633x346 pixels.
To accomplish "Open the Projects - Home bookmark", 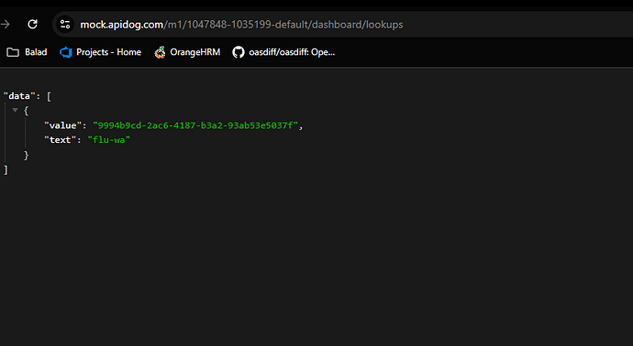I will pos(100,52).
